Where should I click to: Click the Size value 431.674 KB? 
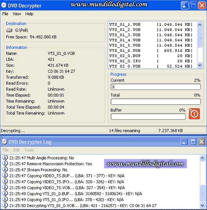tap(58, 66)
